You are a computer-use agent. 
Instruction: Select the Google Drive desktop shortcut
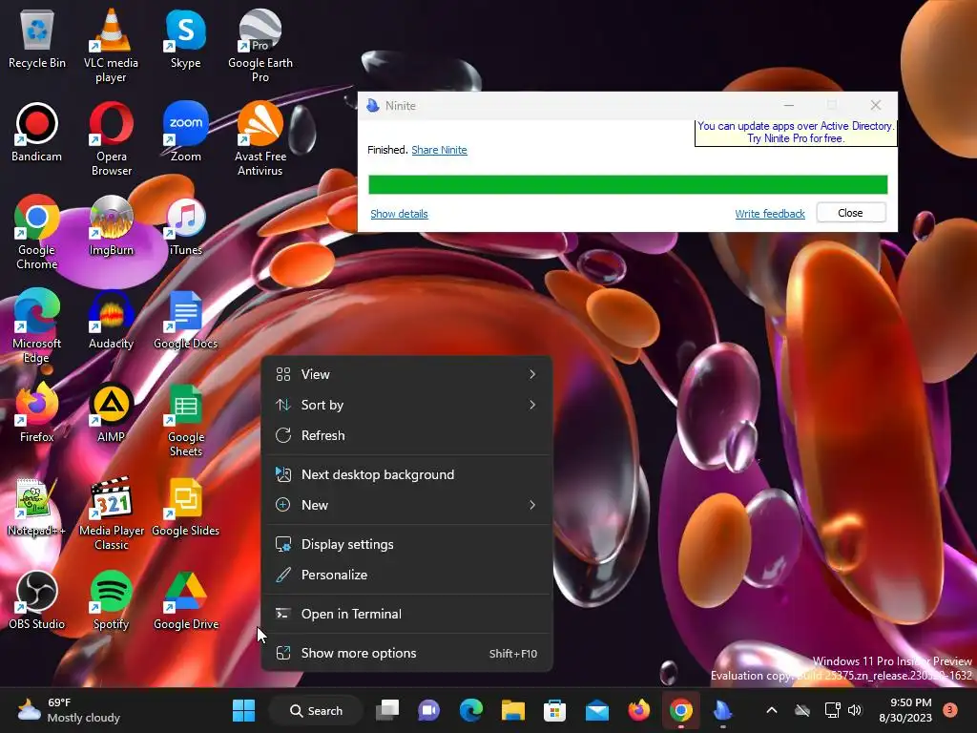click(x=186, y=599)
